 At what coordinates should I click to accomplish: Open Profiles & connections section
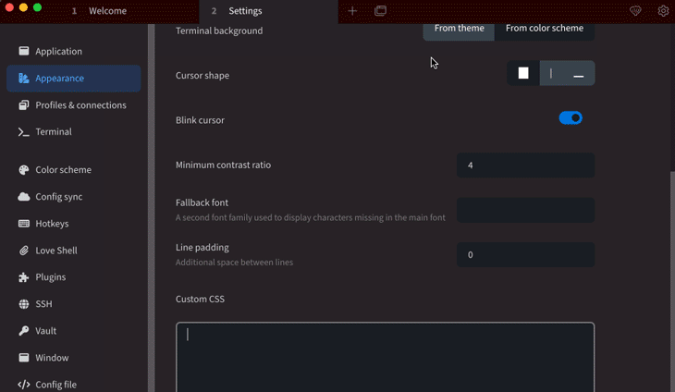[80, 105]
